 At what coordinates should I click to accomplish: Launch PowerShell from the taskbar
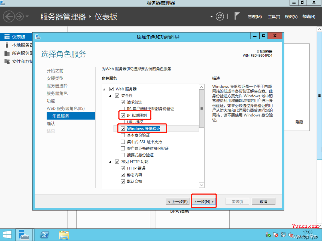coord(45,235)
